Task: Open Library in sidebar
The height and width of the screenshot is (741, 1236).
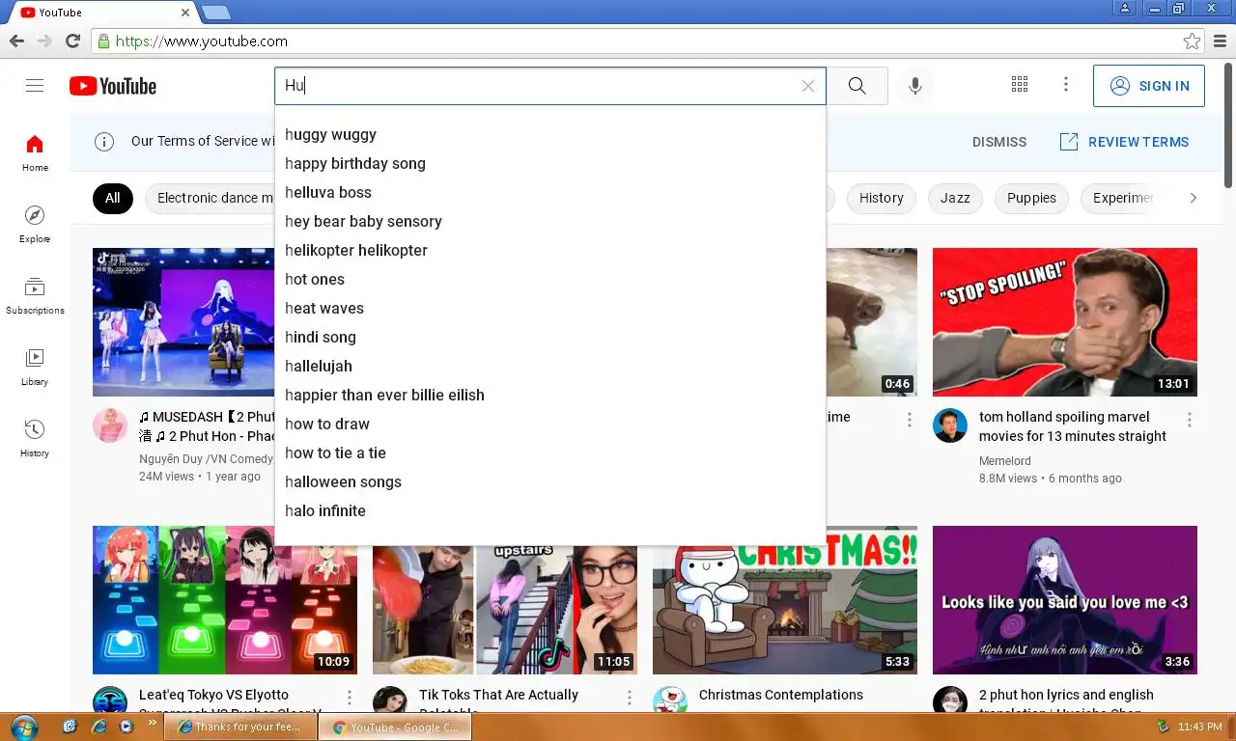Action: pos(35,367)
